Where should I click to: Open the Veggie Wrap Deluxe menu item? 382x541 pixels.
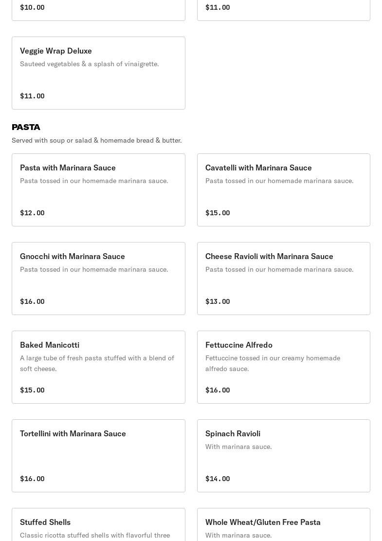point(98,73)
